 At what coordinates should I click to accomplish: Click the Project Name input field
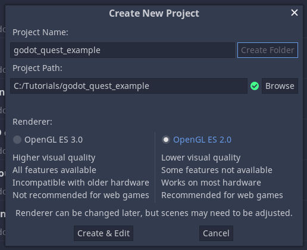(123, 50)
